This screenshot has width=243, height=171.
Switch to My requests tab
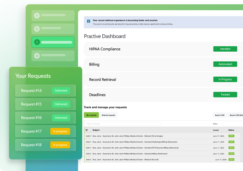click(91, 115)
